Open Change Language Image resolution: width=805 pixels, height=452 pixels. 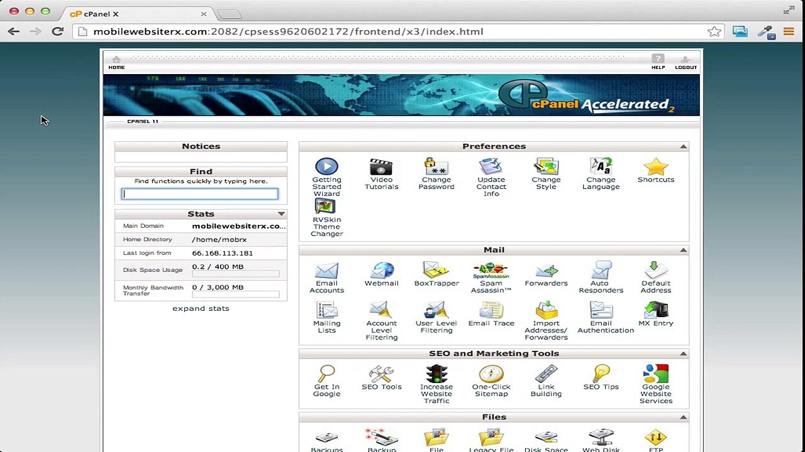[x=601, y=174]
